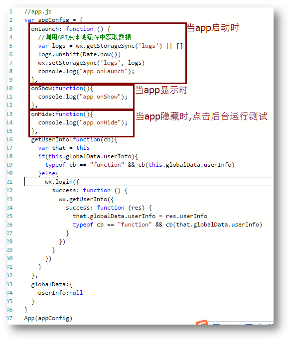Click the orange Sogou input method icon
This screenshot has height=343, width=292.
pyautogui.click(x=202, y=323)
